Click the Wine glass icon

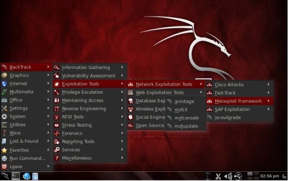click(x=4, y=133)
